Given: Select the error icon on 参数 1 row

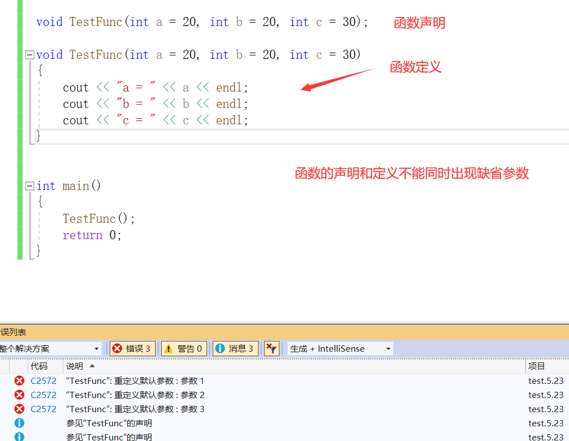Looking at the screenshot, I should 19,381.
